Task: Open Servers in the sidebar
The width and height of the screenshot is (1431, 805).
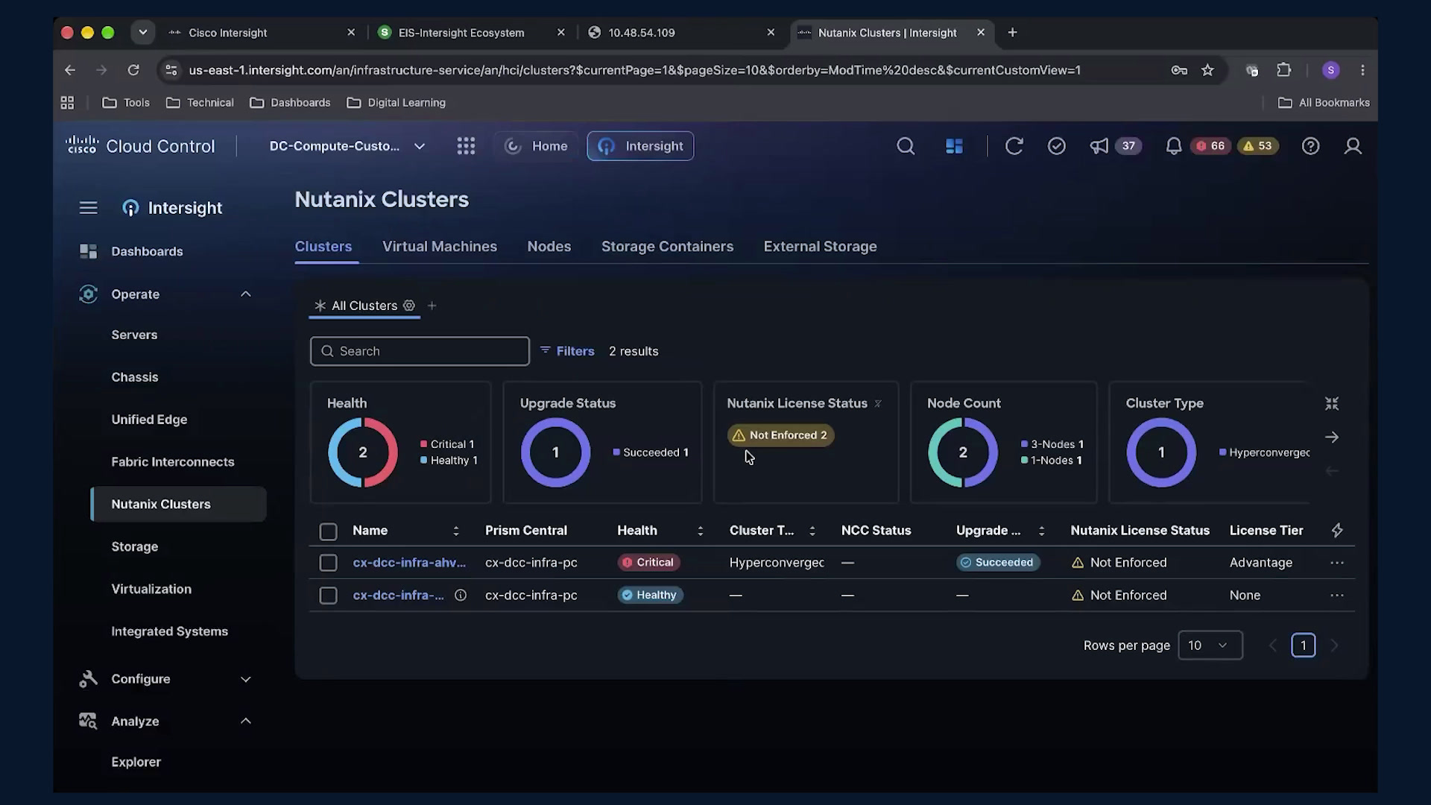Action: [x=134, y=335]
